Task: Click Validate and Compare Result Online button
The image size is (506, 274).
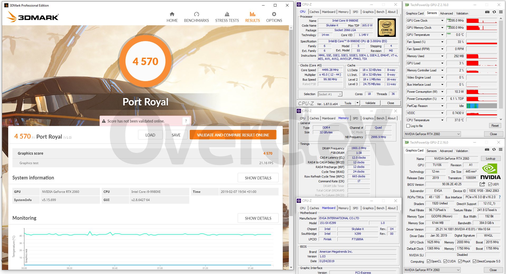Action: coord(233,135)
